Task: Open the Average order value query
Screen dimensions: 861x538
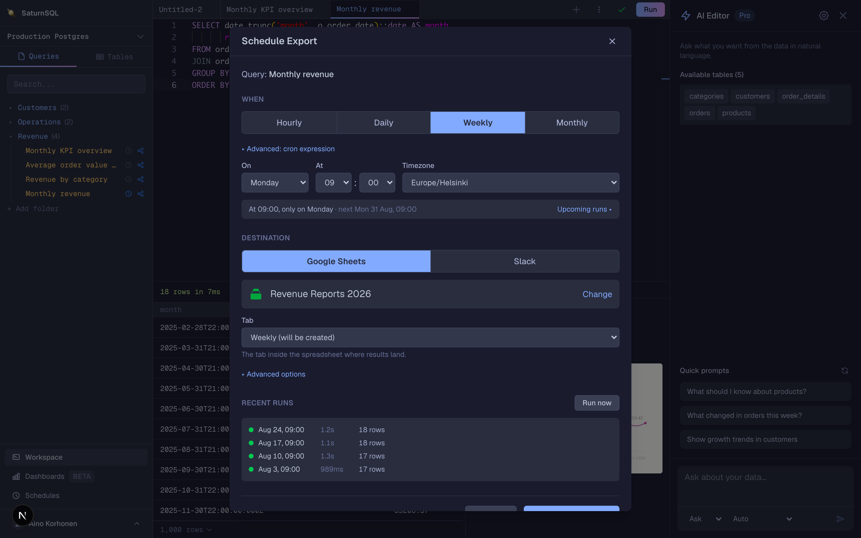Action: tap(71, 165)
